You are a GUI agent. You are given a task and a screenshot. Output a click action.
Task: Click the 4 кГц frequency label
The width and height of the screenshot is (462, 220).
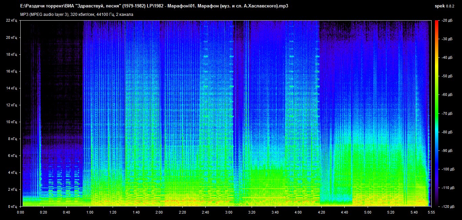12,172
